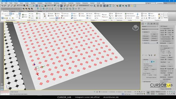The height and width of the screenshot is (99, 176).
Task: Expand the Polygon Modeling panel dropdown
Action: 16,20
